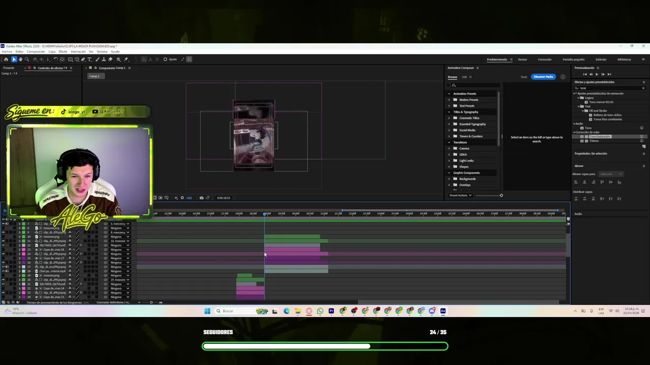
Task: Click the snapshot camera icon below viewer
Action: tap(202, 198)
